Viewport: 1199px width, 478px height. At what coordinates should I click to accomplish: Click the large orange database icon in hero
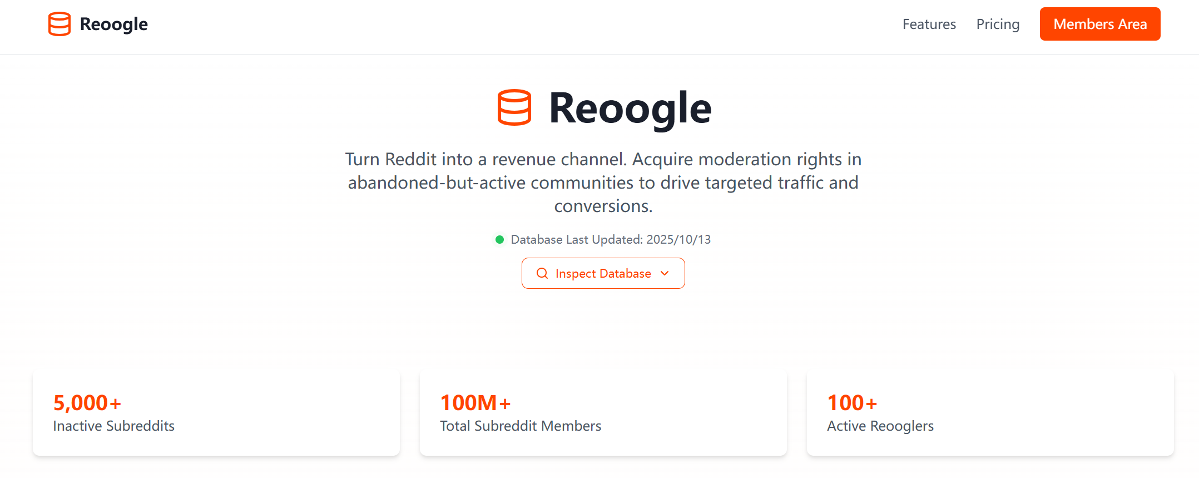coord(514,107)
